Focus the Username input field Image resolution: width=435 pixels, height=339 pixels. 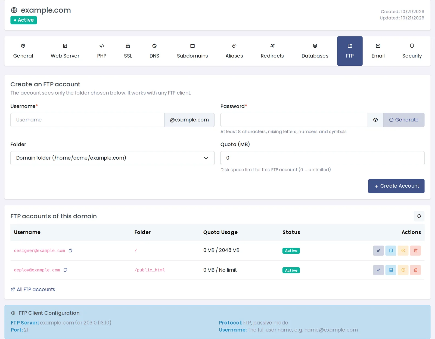point(87,120)
